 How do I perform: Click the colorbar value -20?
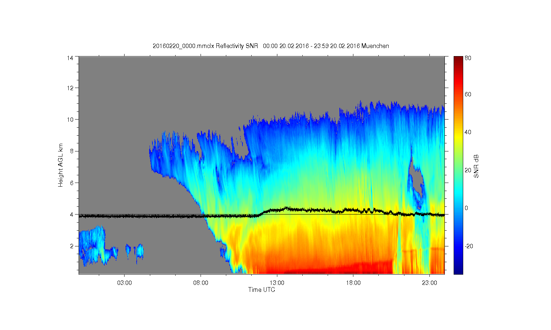(469, 246)
